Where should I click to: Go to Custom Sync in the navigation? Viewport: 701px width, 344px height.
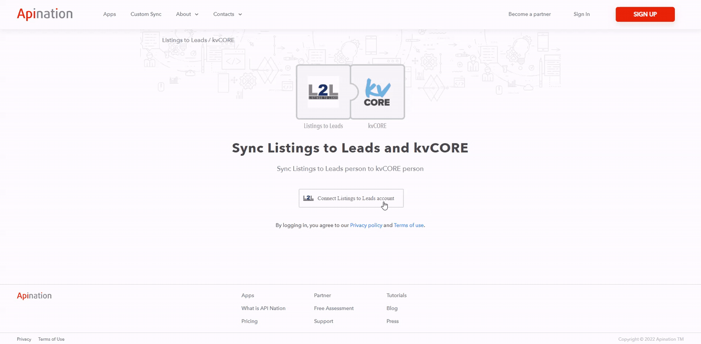(146, 14)
